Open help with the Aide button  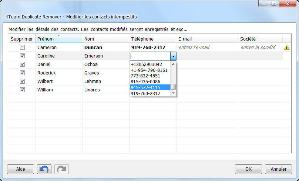21,169
